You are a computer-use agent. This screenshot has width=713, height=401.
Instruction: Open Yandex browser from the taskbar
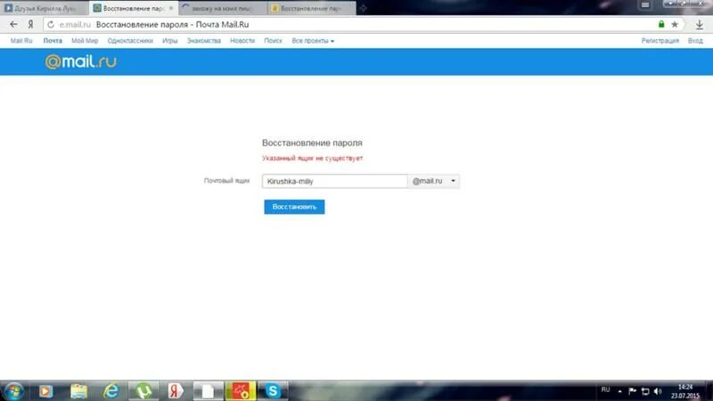tap(176, 391)
